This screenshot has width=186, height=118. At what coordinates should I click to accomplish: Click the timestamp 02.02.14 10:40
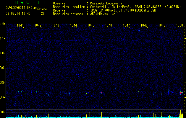click(18, 14)
